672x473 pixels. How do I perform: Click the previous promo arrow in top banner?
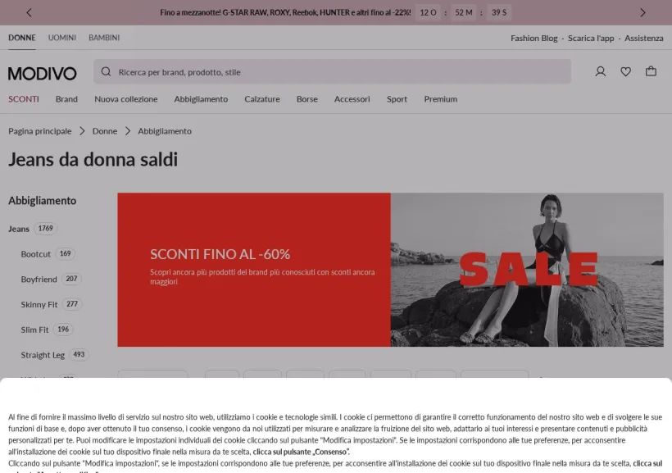coord(30,12)
